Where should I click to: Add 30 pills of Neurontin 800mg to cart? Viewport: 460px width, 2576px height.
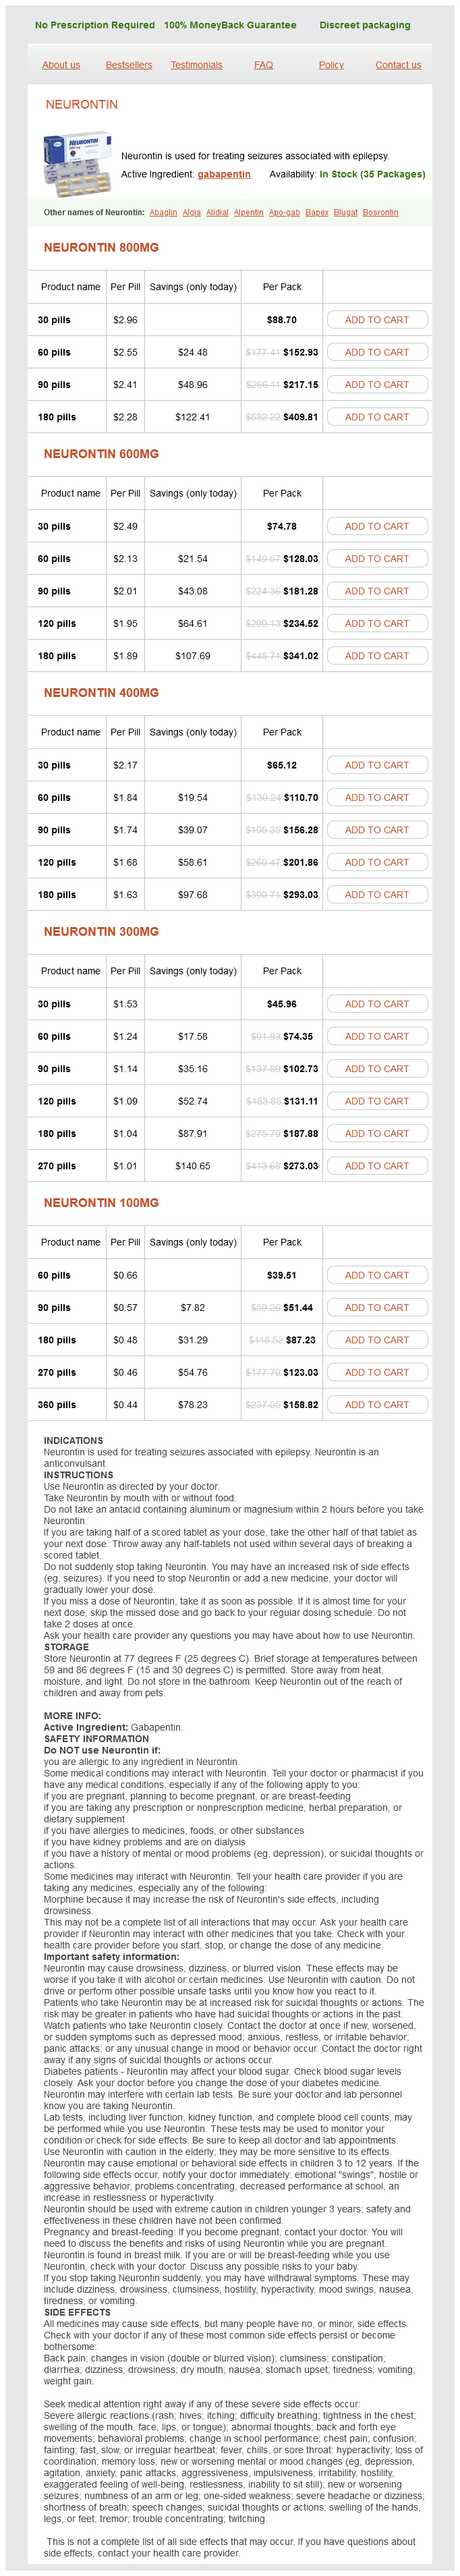tap(377, 320)
